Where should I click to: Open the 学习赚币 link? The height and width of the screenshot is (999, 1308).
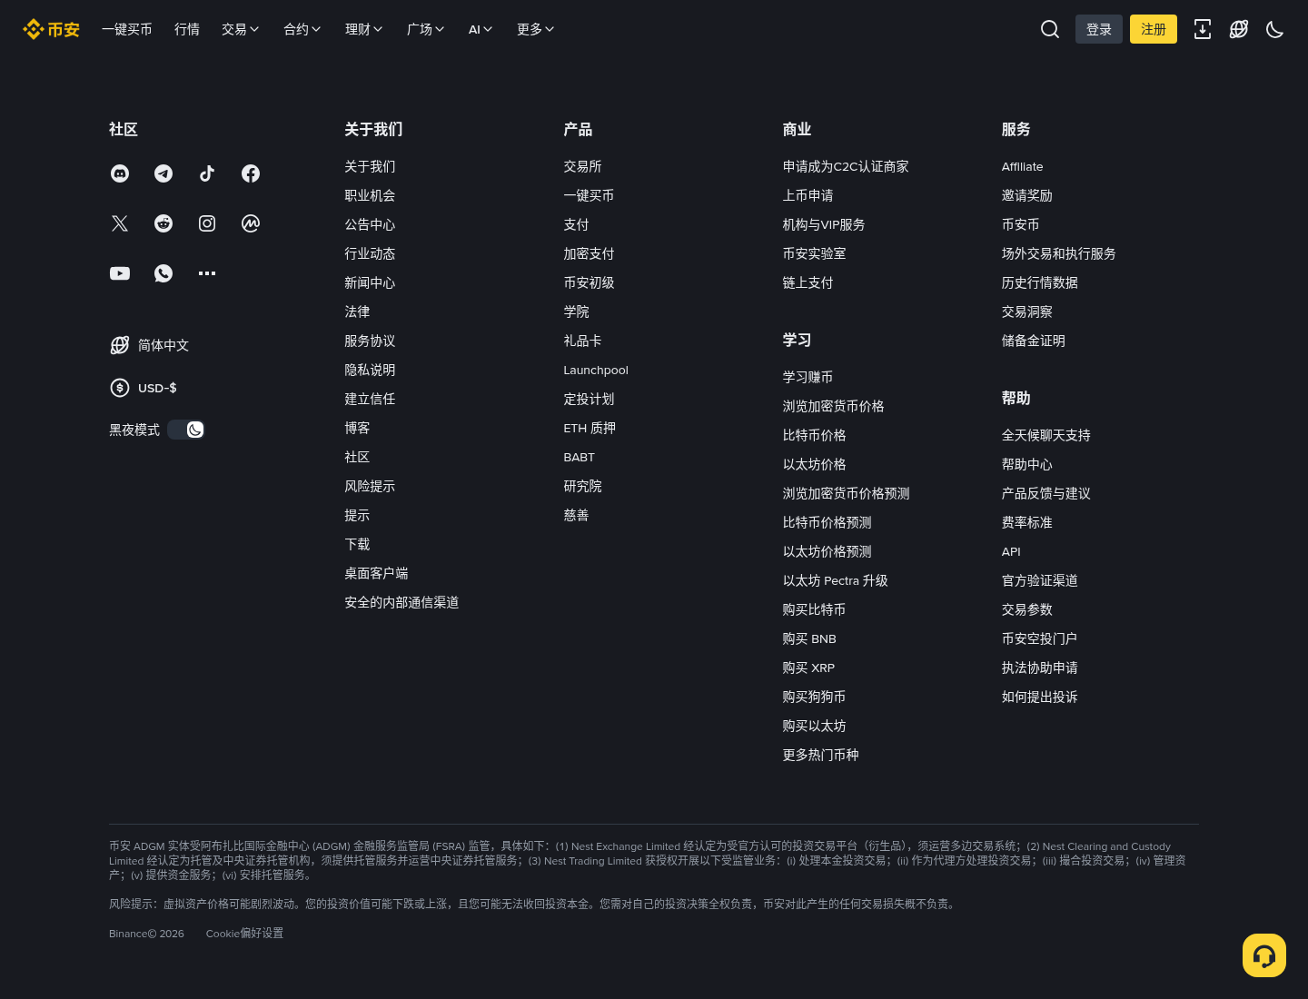[808, 377]
